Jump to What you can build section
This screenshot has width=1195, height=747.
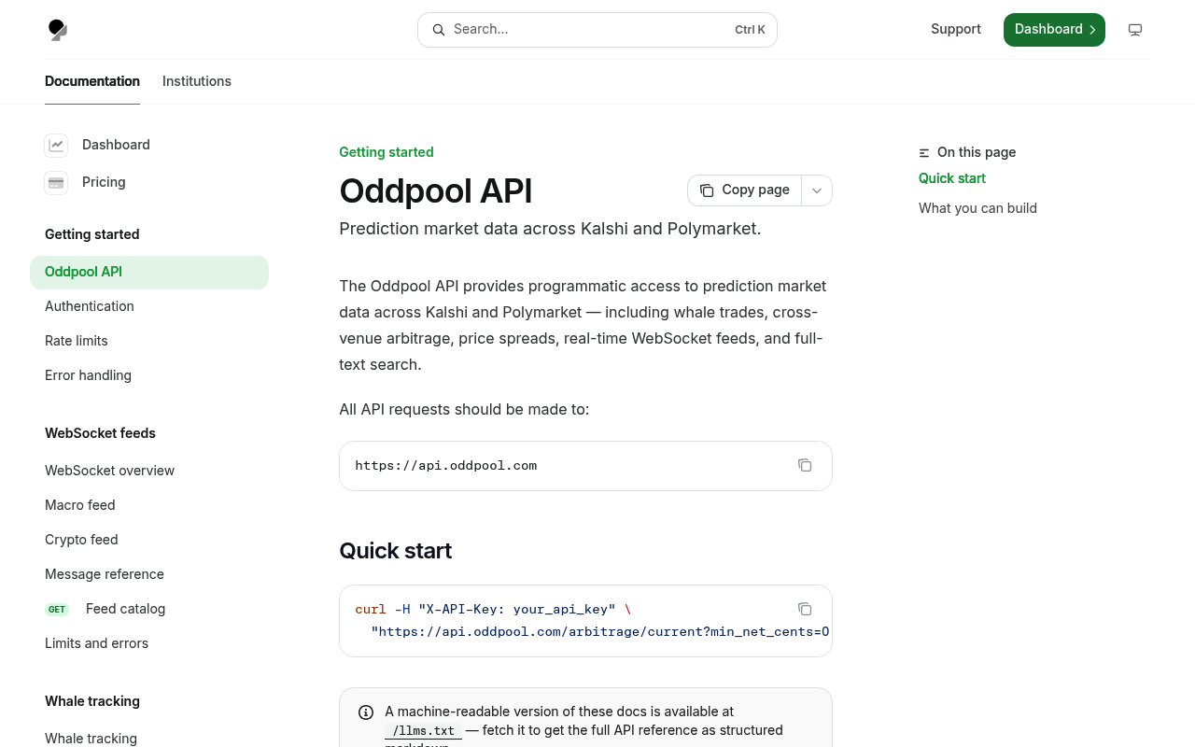[977, 208]
